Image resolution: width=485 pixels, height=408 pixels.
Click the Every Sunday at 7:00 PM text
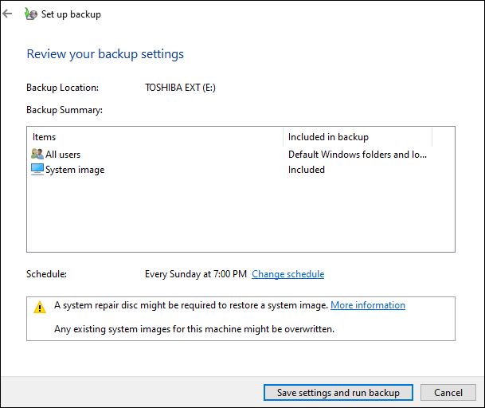click(195, 274)
